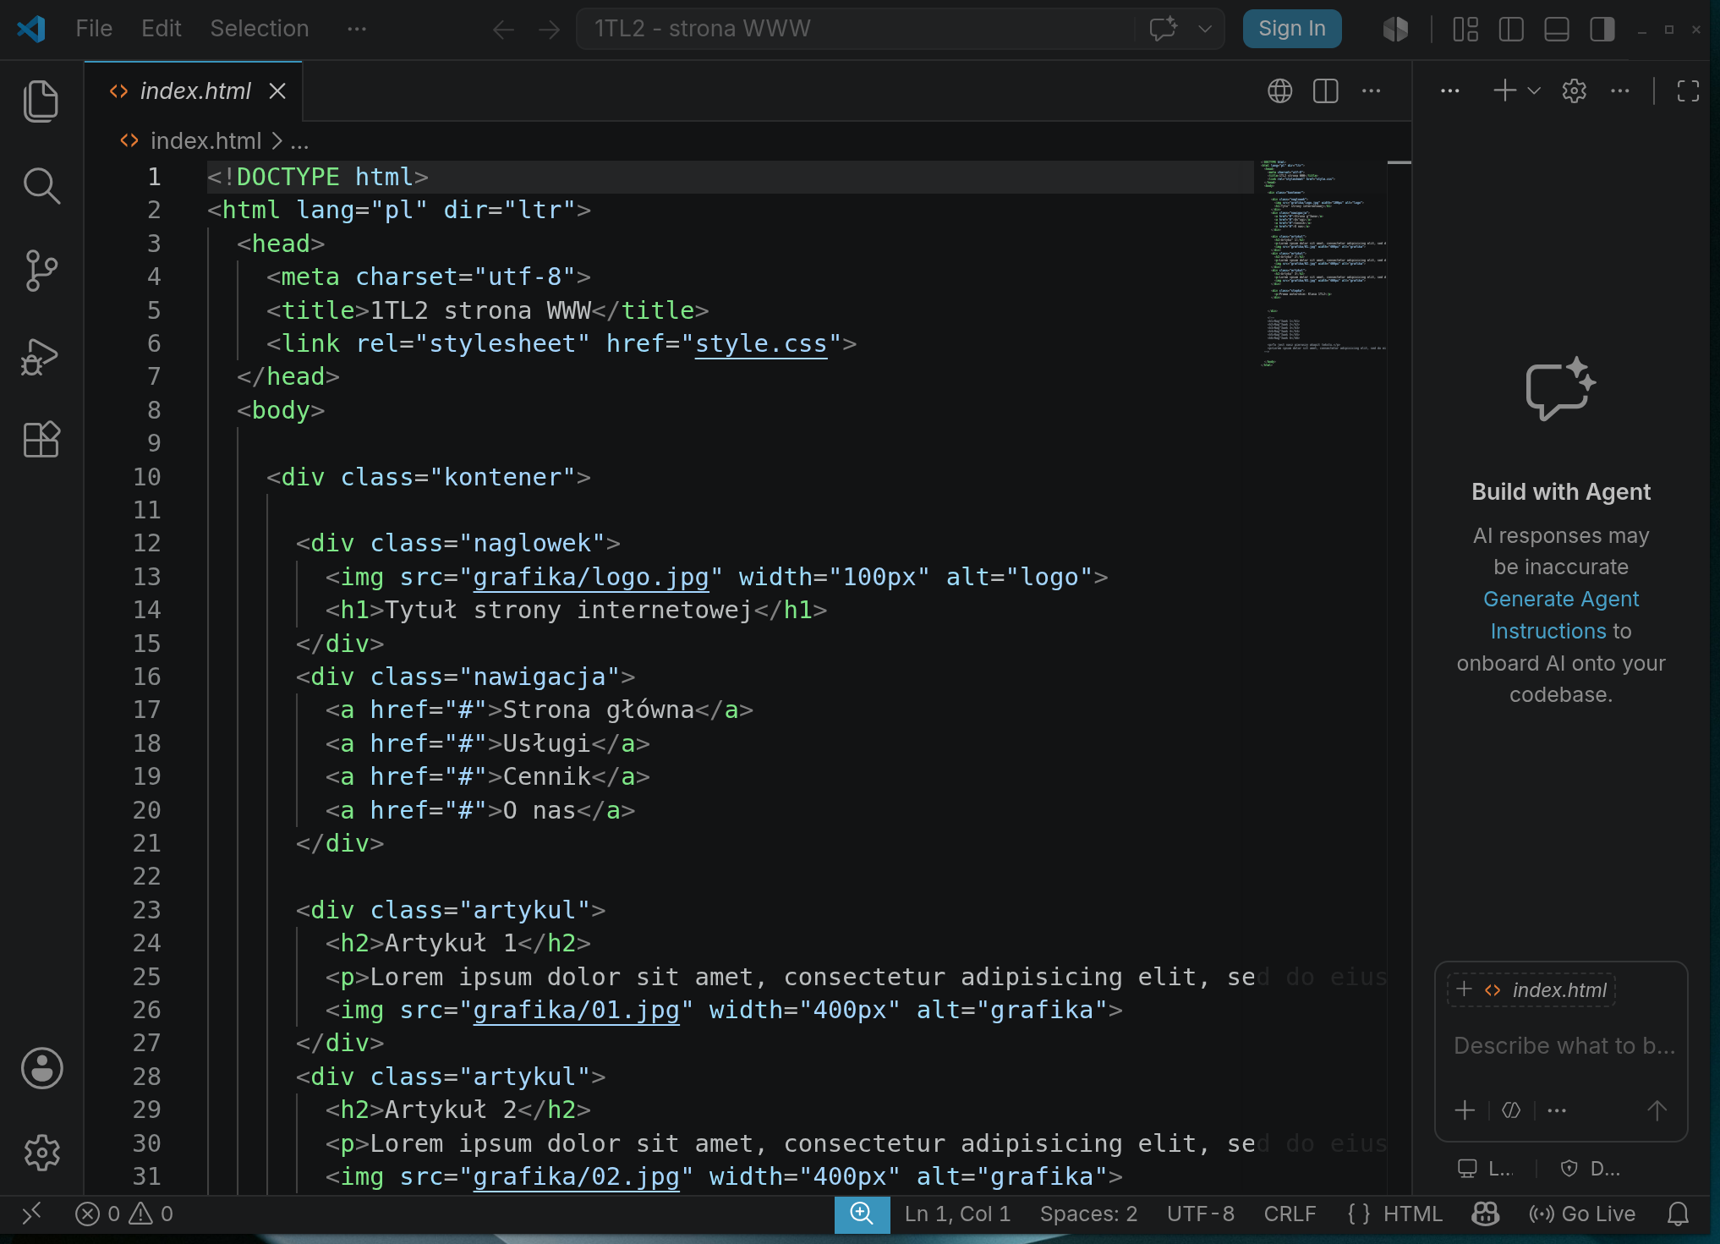Open the Accounts menu icon
The image size is (1720, 1244).
(x=41, y=1068)
